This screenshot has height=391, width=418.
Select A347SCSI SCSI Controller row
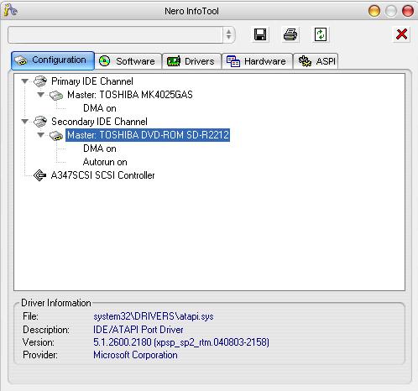pyautogui.click(x=102, y=175)
